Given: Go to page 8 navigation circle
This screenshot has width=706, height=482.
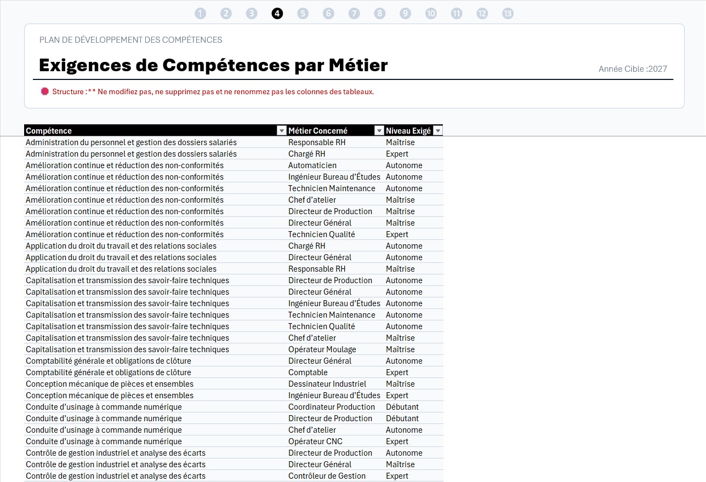Looking at the screenshot, I should point(380,14).
